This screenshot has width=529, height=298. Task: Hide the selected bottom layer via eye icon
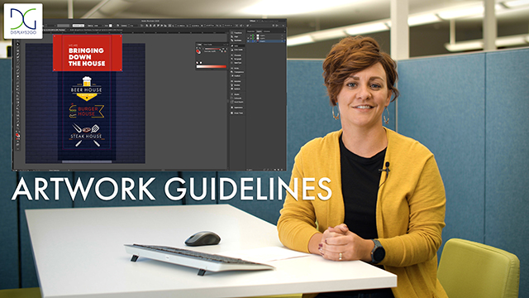click(248, 41)
